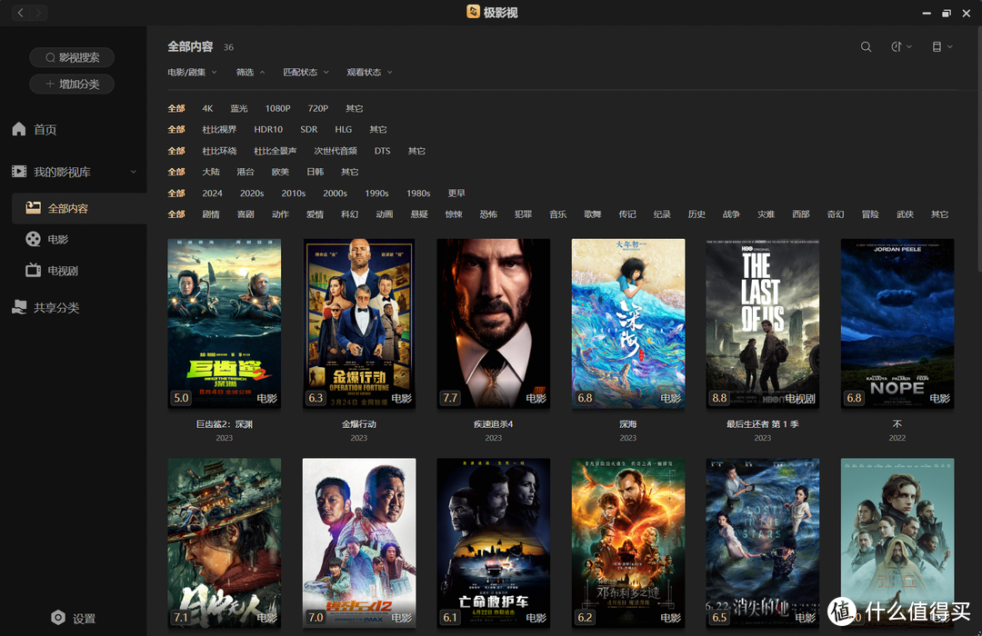The image size is (982, 636).
Task: Filter by 恐怖 genre
Action: (x=488, y=214)
